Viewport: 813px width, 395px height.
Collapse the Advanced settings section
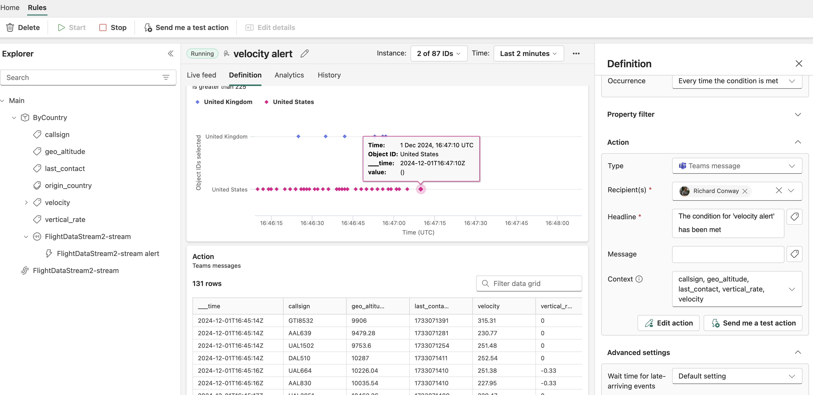[797, 352]
